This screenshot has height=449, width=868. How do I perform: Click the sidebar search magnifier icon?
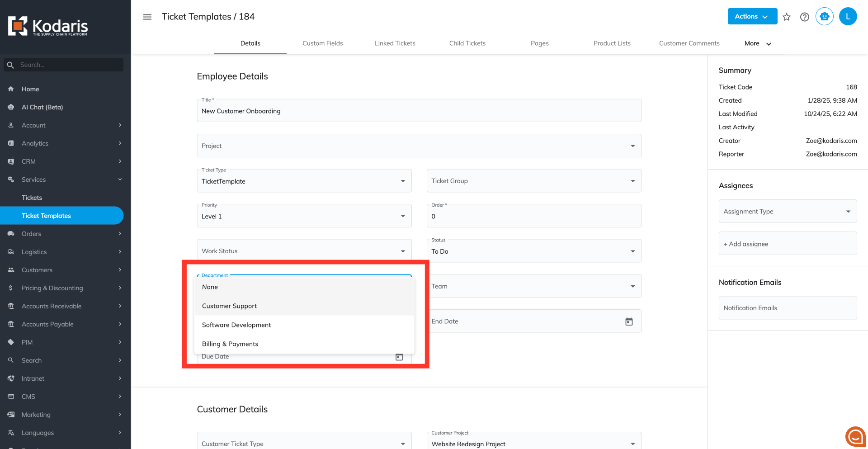click(10, 65)
